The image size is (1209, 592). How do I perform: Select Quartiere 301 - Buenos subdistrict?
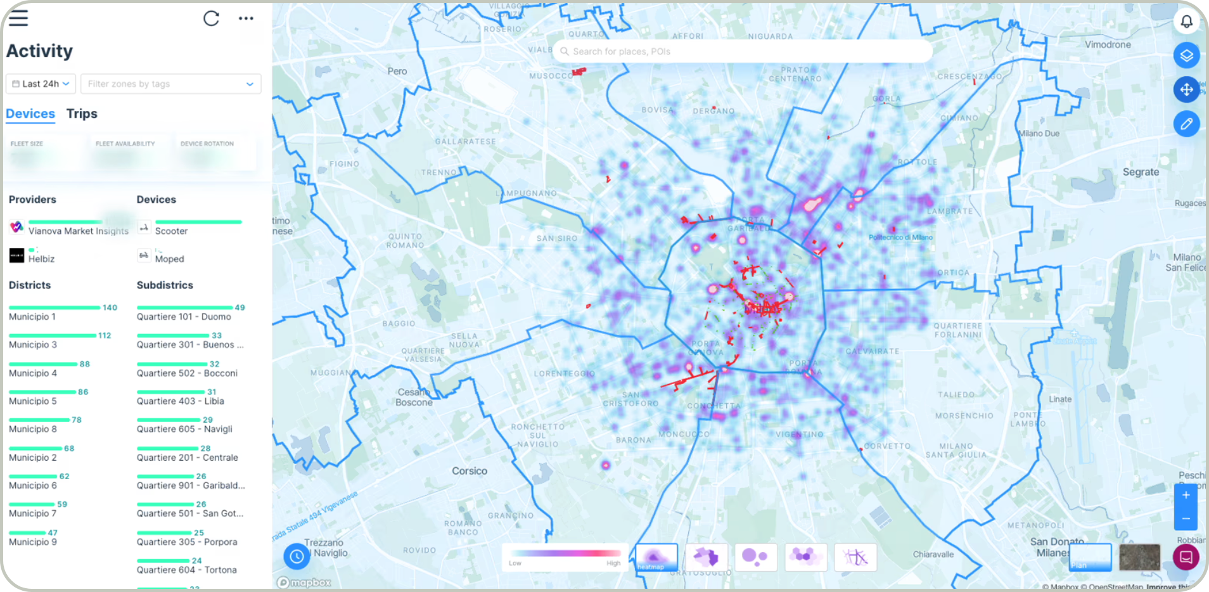tap(190, 340)
